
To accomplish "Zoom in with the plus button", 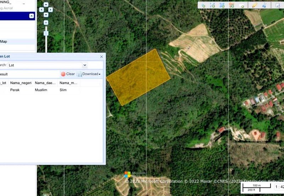I will (46, 23).
